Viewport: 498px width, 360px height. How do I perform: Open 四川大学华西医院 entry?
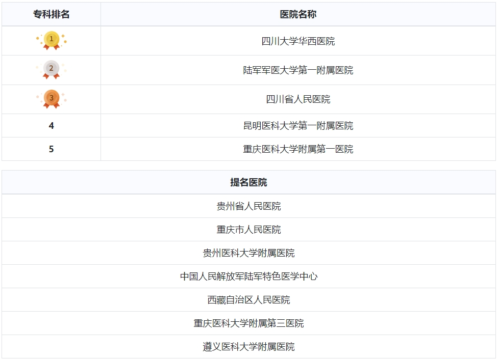click(298, 41)
